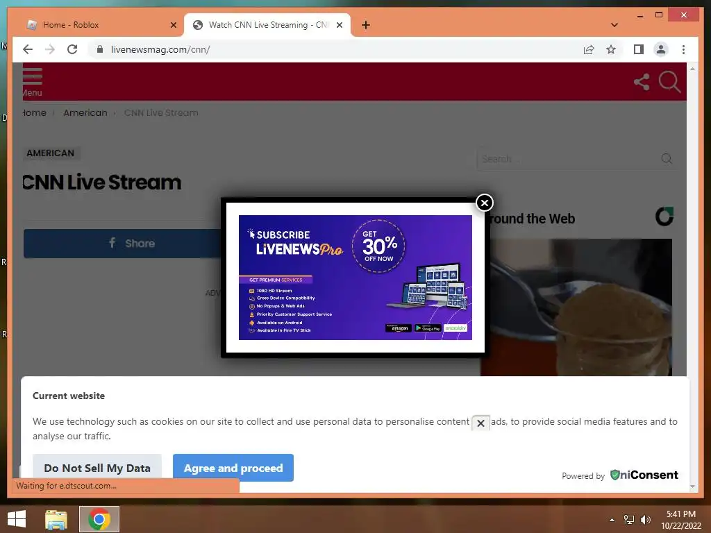Open the Chrome profile avatar
Image resolution: width=711 pixels, height=533 pixels.
click(x=661, y=49)
